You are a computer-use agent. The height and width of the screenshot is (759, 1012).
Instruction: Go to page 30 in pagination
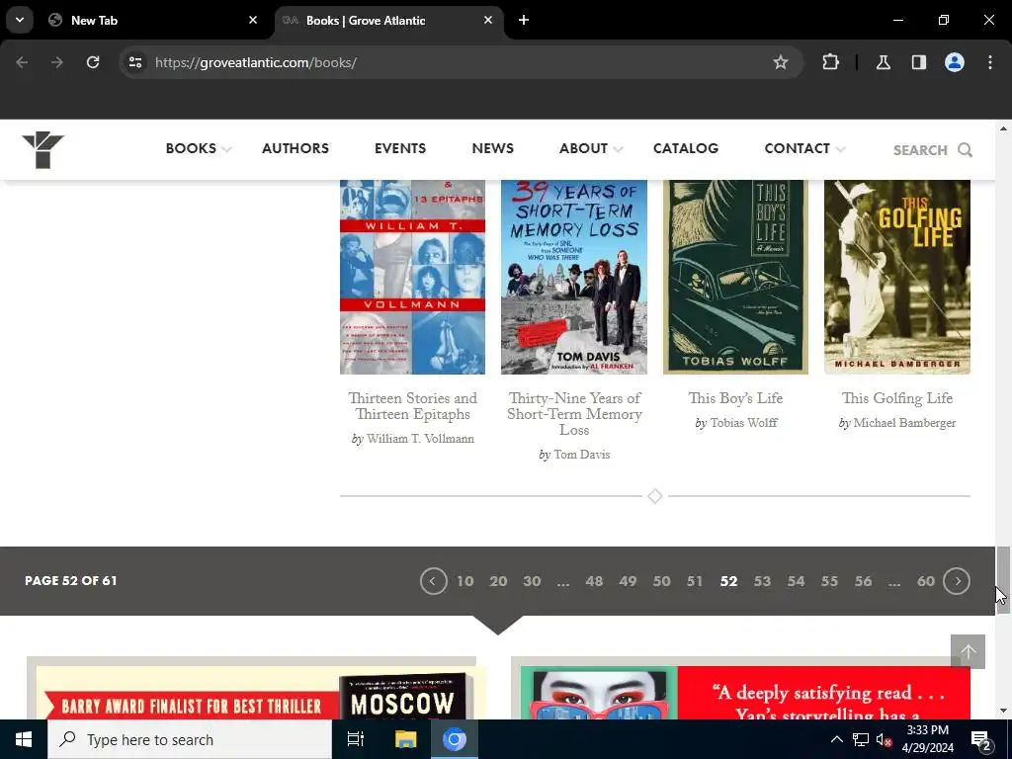click(x=532, y=581)
